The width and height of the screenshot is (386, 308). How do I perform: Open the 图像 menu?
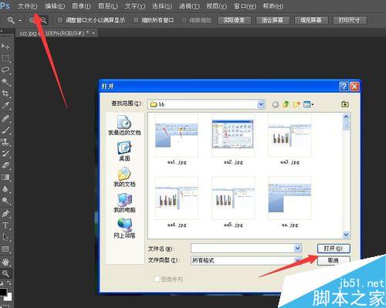(81, 5)
